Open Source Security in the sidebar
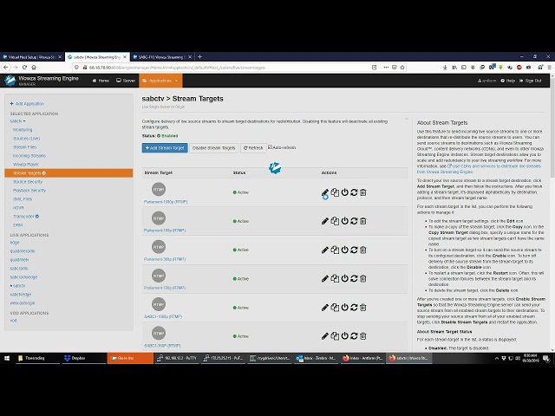The height and width of the screenshot is (416, 555). [x=28, y=182]
